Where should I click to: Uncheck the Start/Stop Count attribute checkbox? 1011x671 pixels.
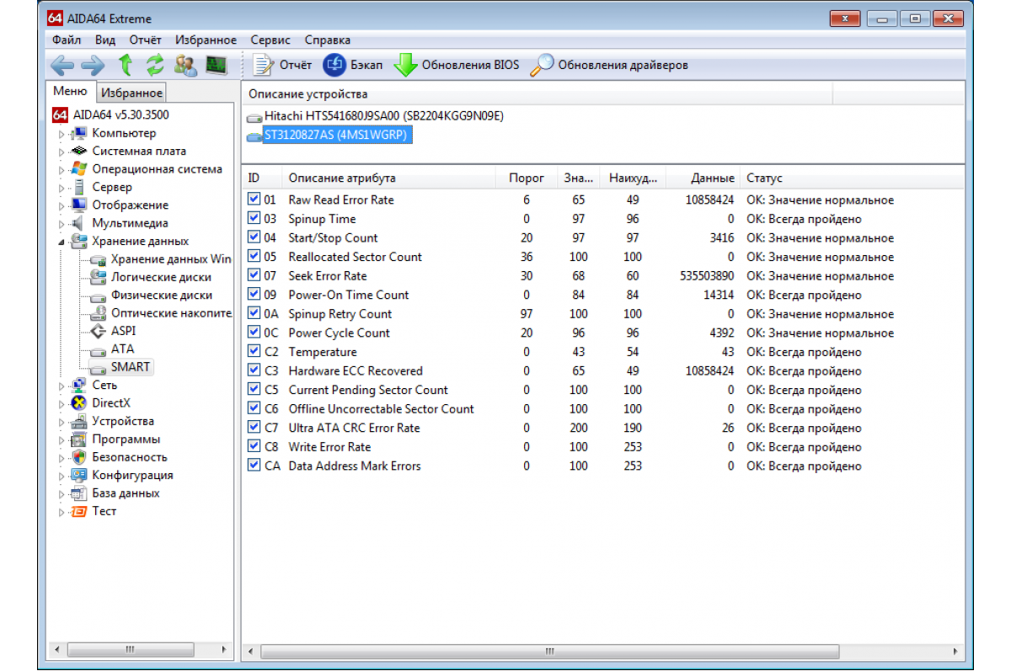click(254, 237)
